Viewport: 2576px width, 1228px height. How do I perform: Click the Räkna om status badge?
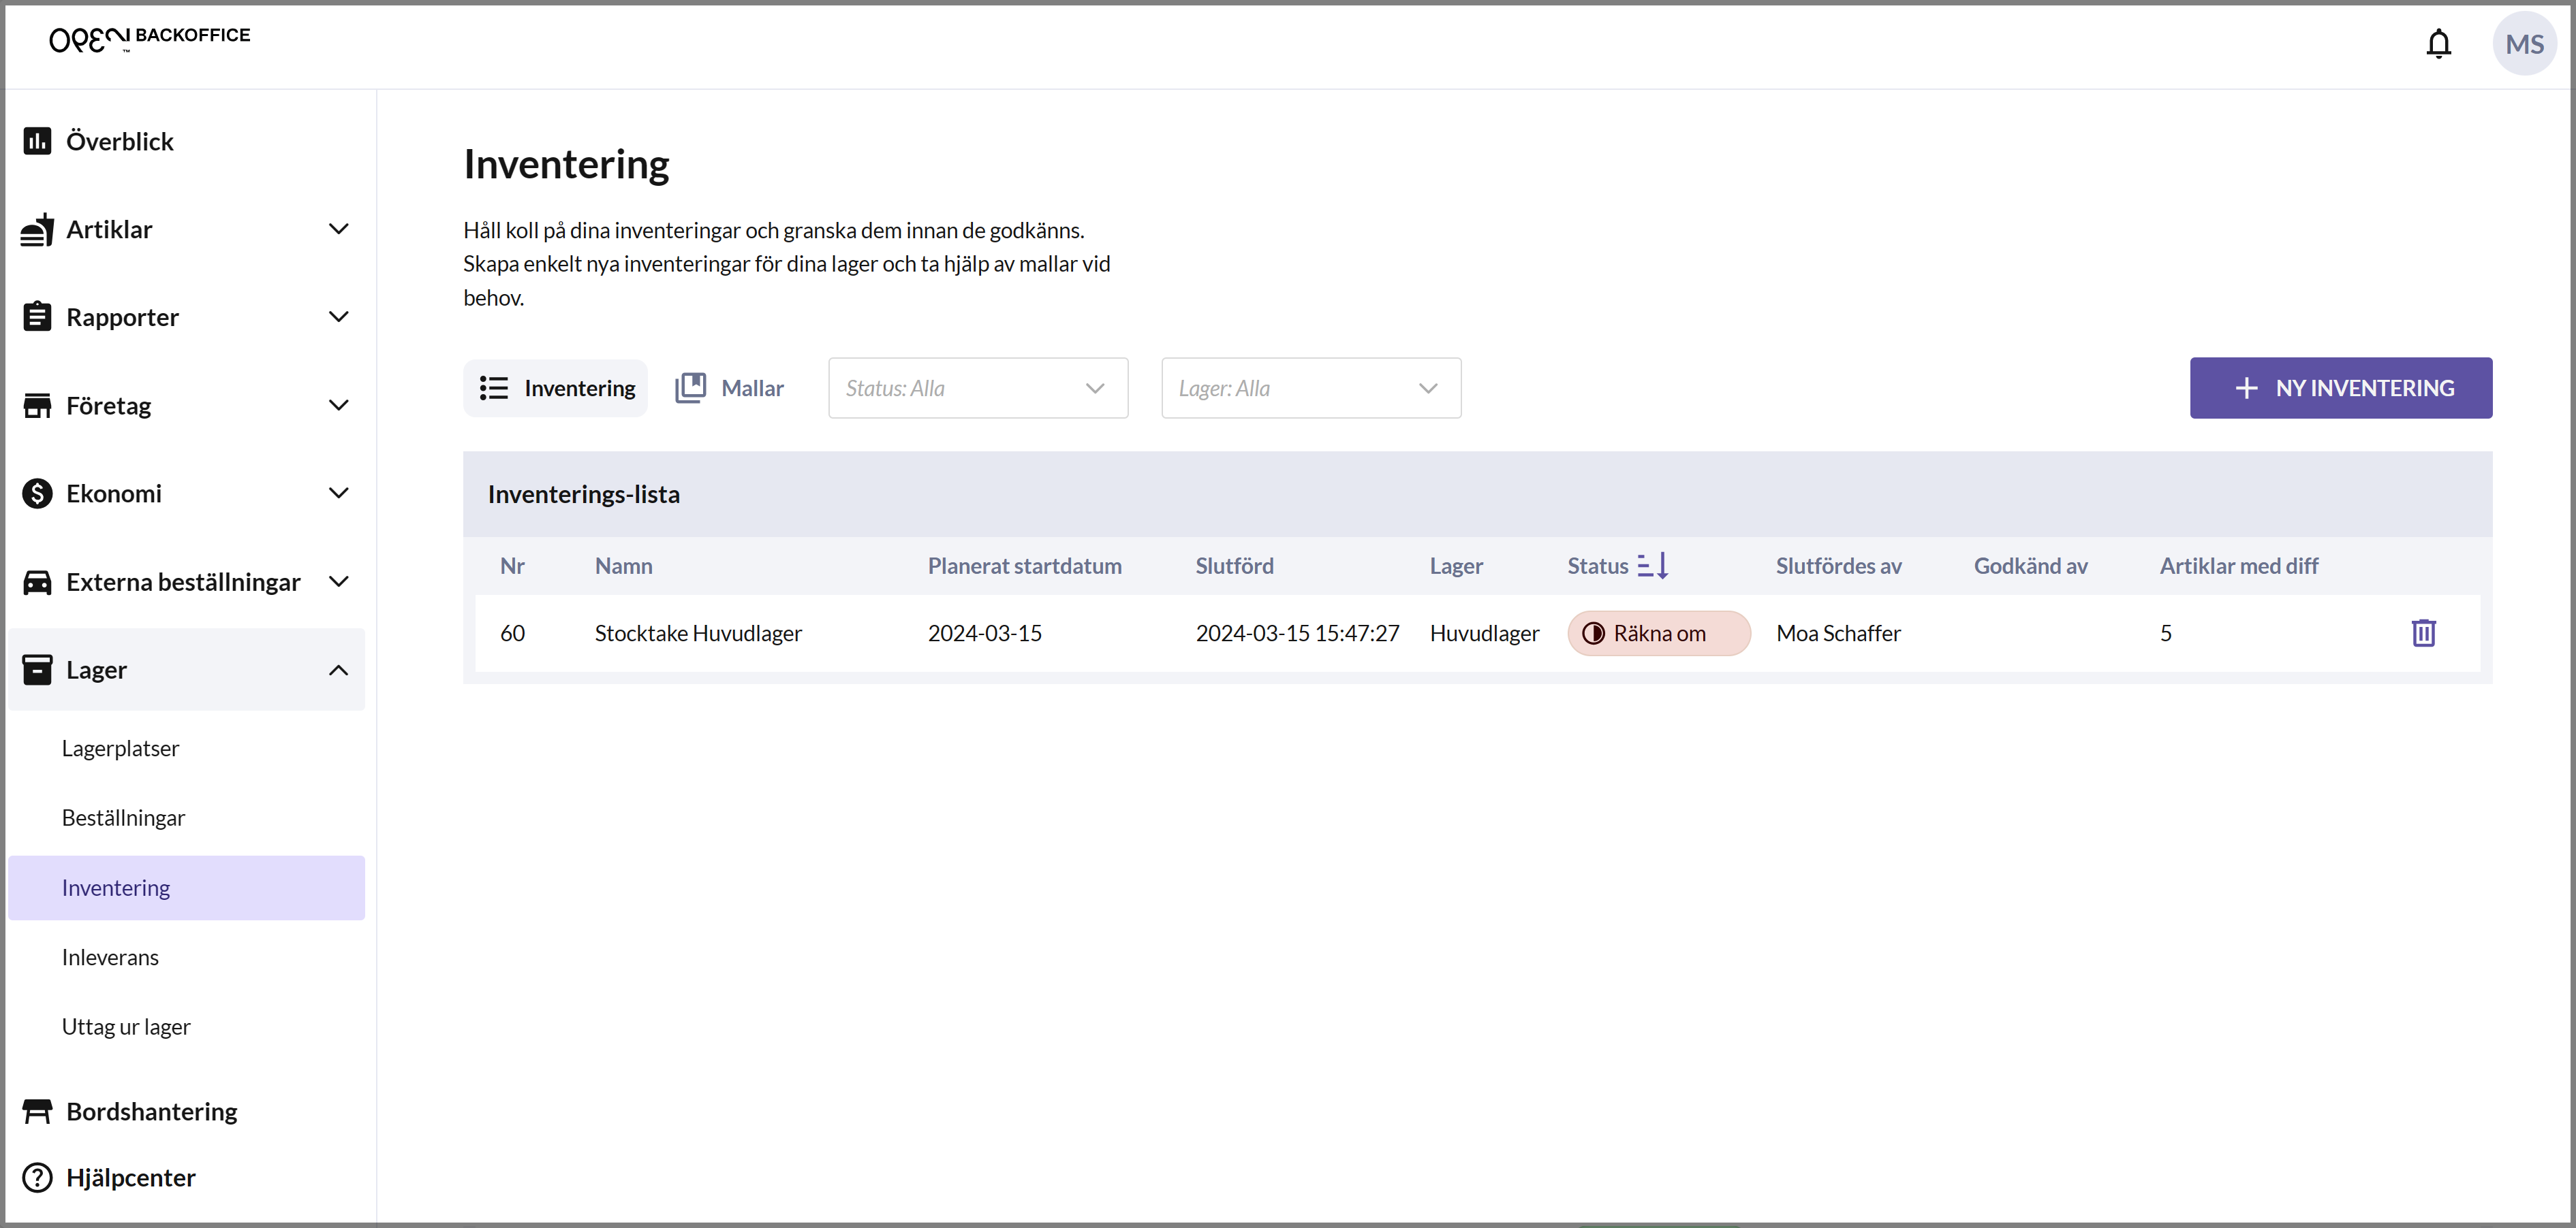pos(1658,634)
